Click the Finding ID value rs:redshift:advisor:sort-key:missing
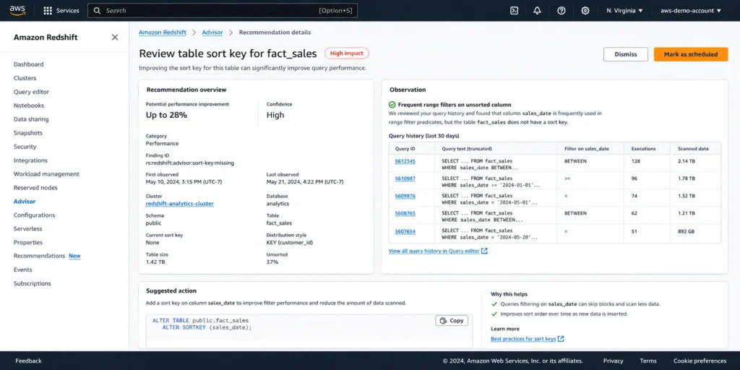 [x=190, y=163]
